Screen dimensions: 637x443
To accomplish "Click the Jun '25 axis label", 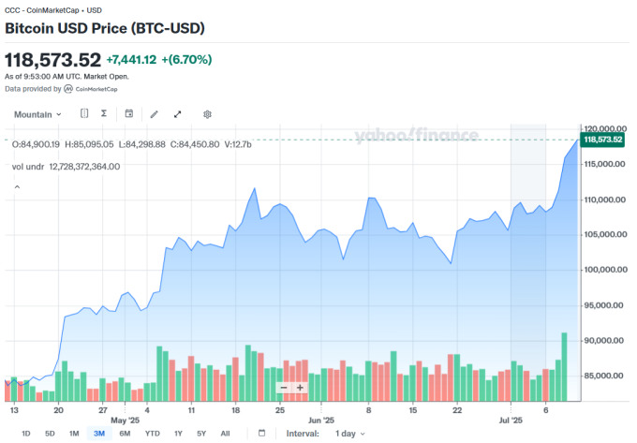I will click(x=321, y=421).
